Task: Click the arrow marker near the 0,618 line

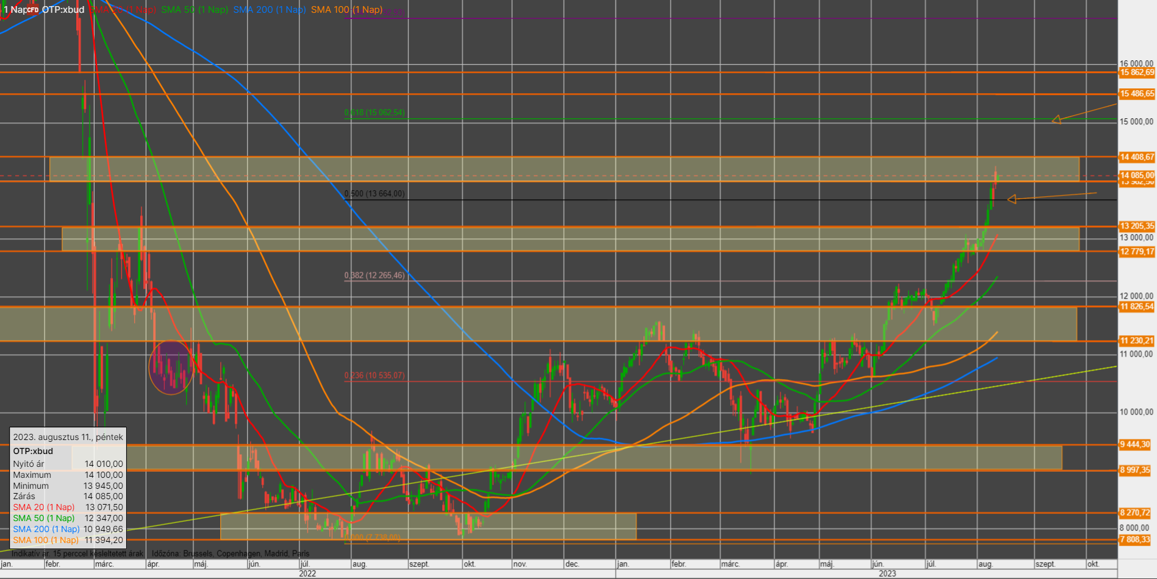Action: point(1056,119)
